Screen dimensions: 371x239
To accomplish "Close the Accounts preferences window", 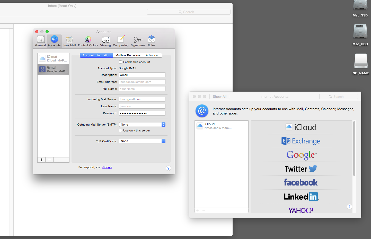I will tap(37, 32).
